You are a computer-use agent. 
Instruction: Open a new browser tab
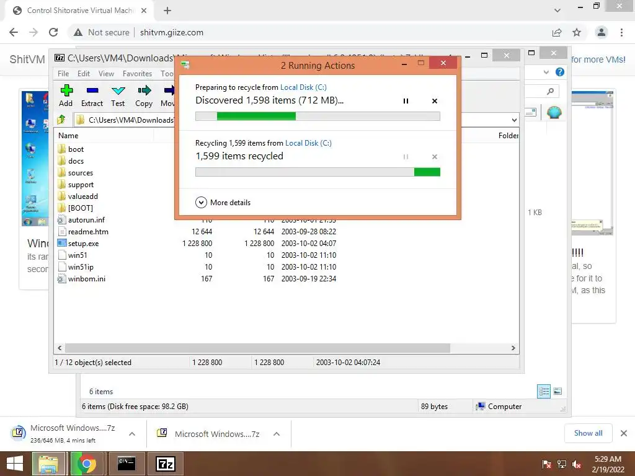(167, 11)
